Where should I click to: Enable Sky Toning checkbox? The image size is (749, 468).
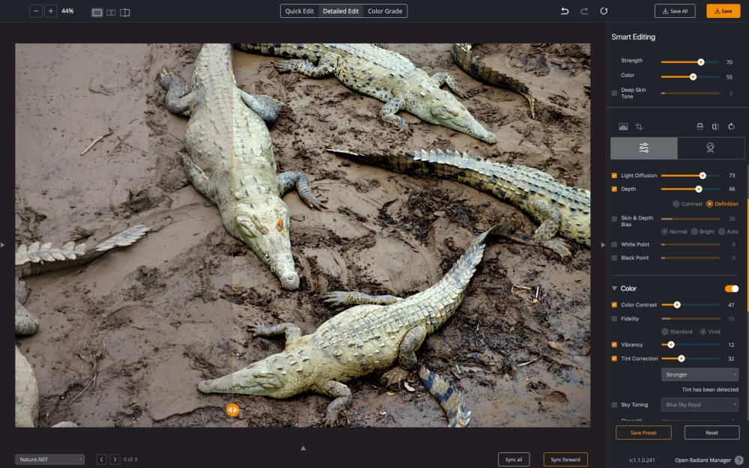coord(614,405)
